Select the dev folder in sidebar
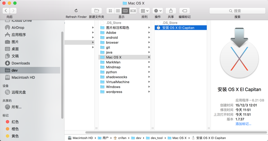This screenshot has width=268, height=141. tap(30, 70)
